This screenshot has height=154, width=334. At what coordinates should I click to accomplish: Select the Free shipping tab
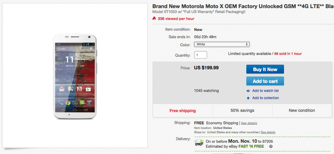pyautogui.click(x=183, y=111)
